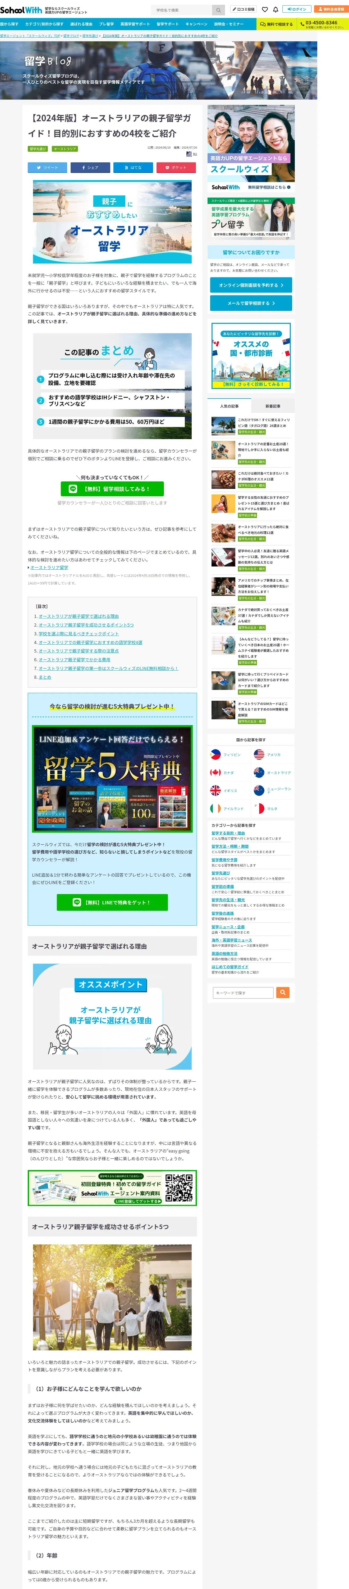Click the オンライン個別面談を予約する button
The image size is (349, 1589).
click(251, 285)
